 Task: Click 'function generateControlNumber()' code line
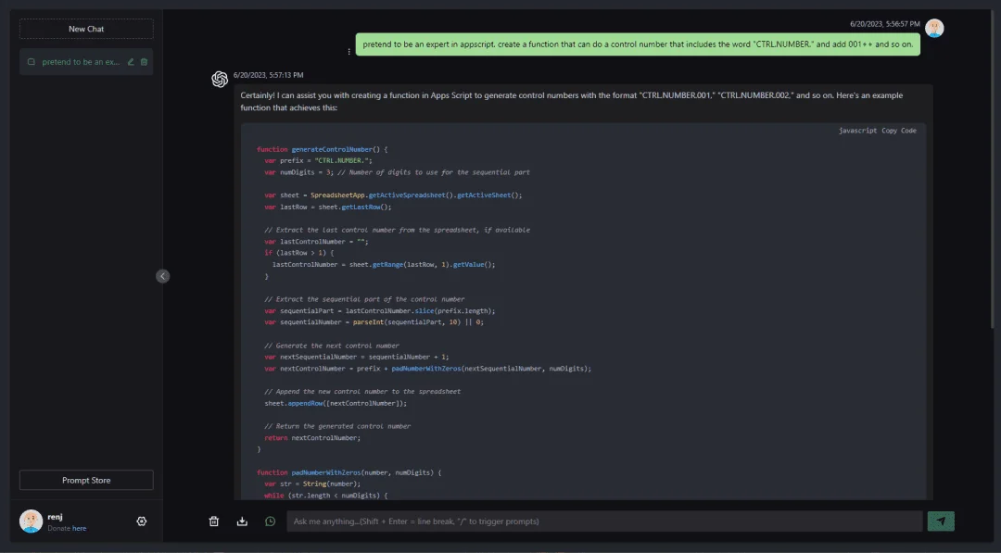pyautogui.click(x=322, y=149)
